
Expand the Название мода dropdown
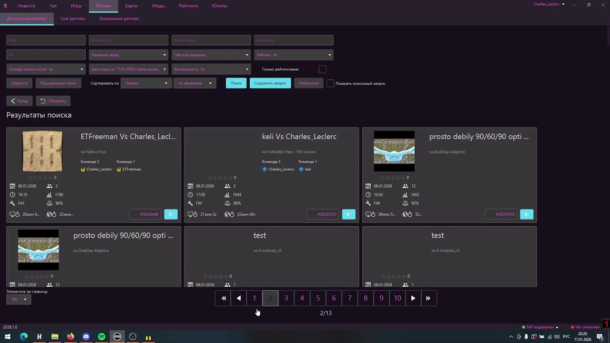click(x=129, y=55)
